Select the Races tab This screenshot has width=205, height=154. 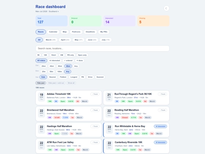(41, 32)
